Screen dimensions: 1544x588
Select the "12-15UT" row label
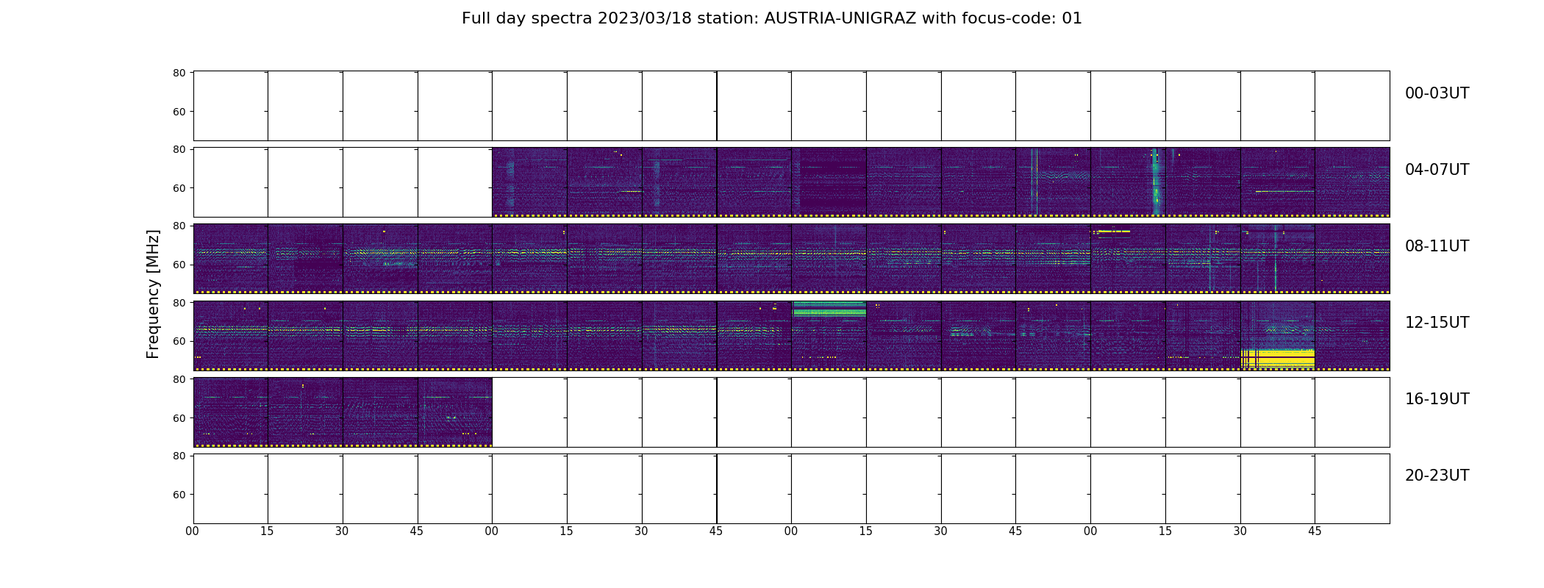pos(1437,323)
